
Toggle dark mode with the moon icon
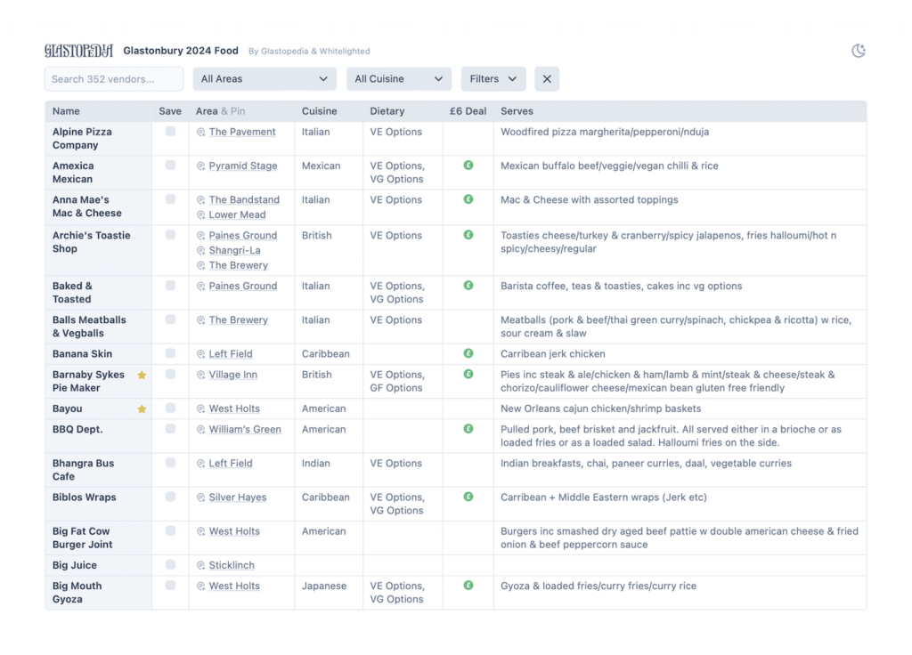[x=859, y=51]
